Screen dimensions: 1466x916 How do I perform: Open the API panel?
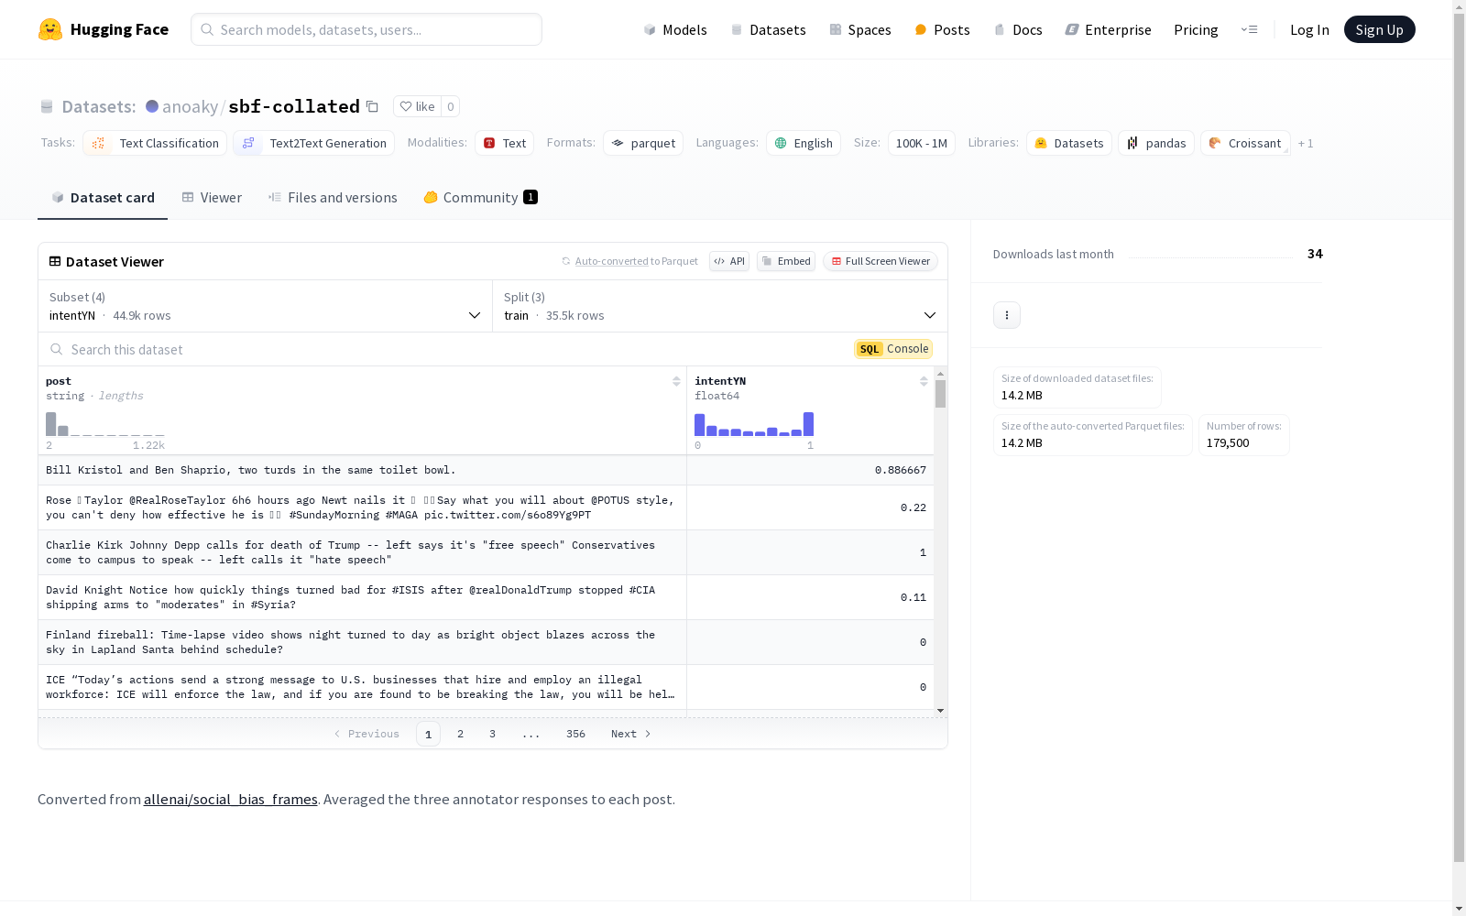click(729, 261)
